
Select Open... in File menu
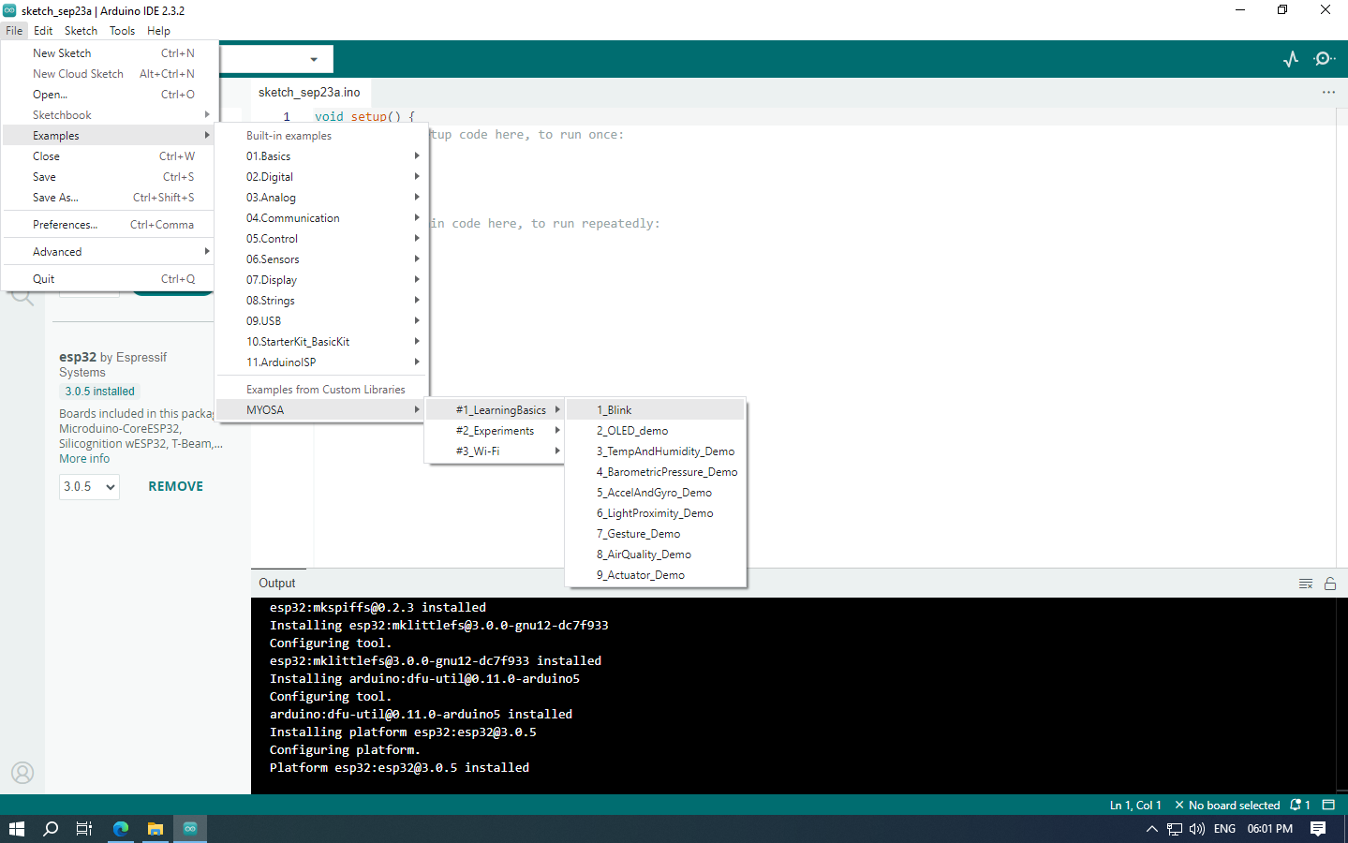coord(109,95)
